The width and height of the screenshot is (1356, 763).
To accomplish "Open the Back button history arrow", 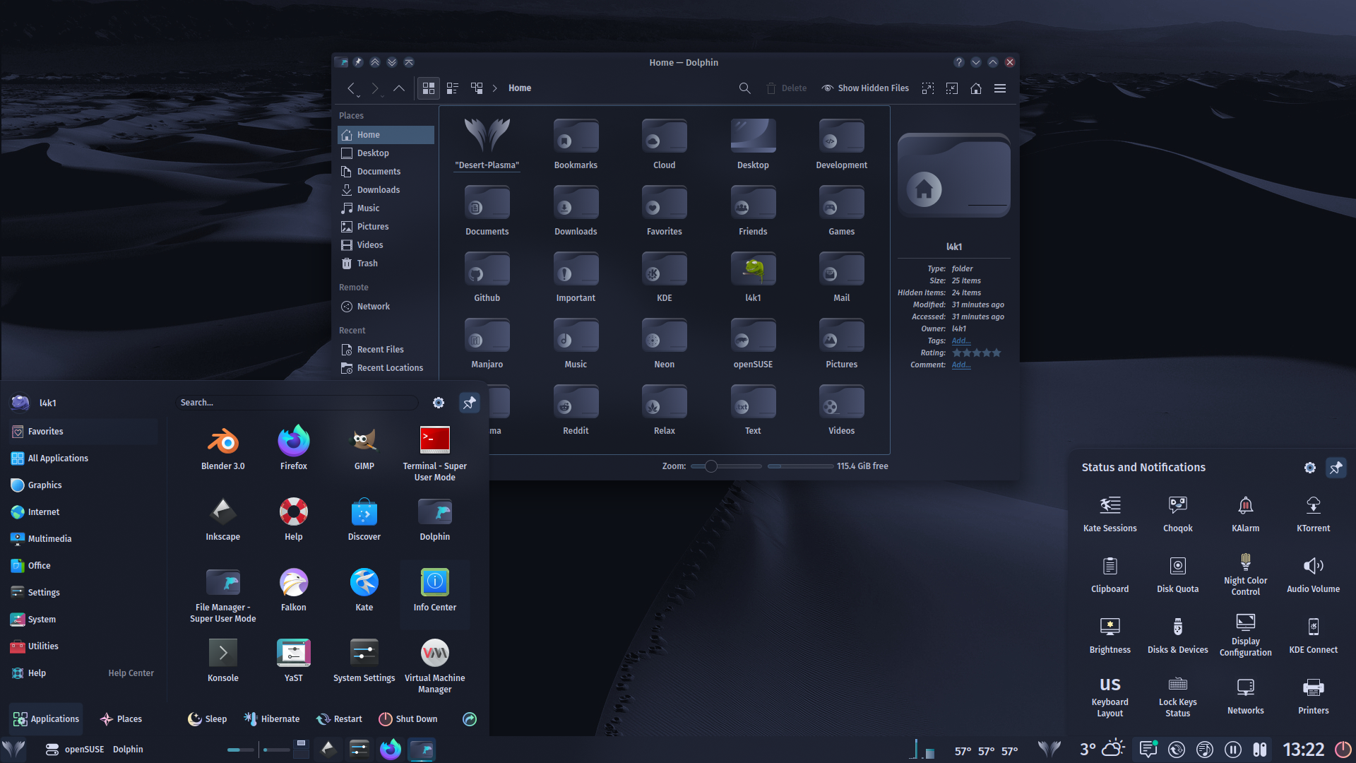I will [x=358, y=95].
